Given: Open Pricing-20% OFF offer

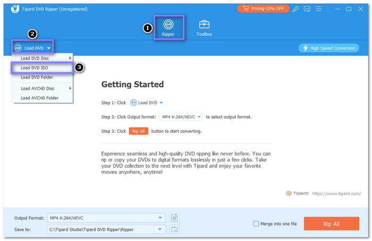Looking at the screenshot, I should click(263, 8).
